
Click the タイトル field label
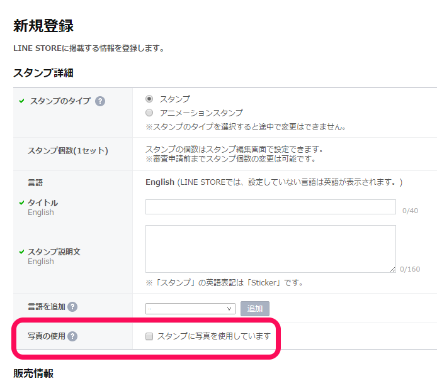pos(43,202)
